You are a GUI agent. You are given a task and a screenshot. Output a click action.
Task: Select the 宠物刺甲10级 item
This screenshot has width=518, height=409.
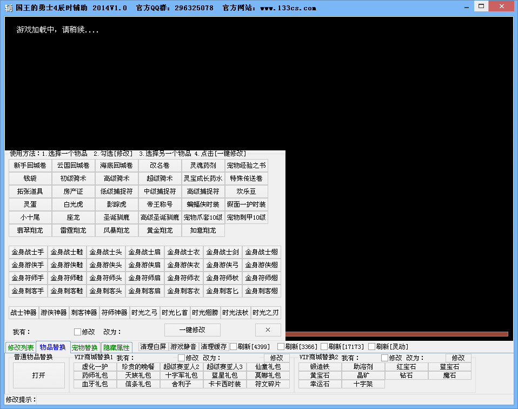click(x=247, y=217)
